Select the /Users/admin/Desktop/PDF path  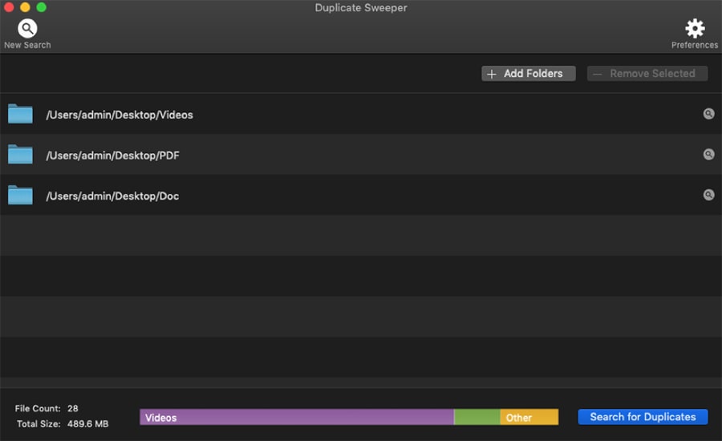(x=112, y=156)
